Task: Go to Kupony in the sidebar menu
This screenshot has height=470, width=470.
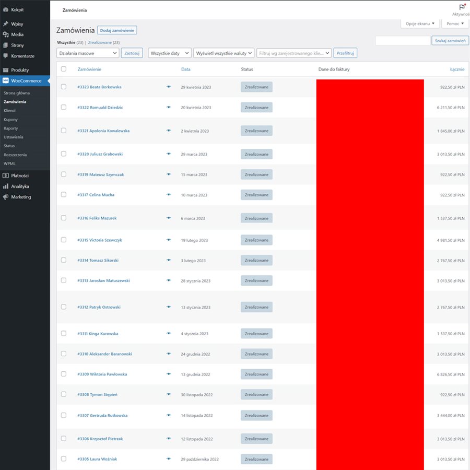Action: [x=10, y=120]
